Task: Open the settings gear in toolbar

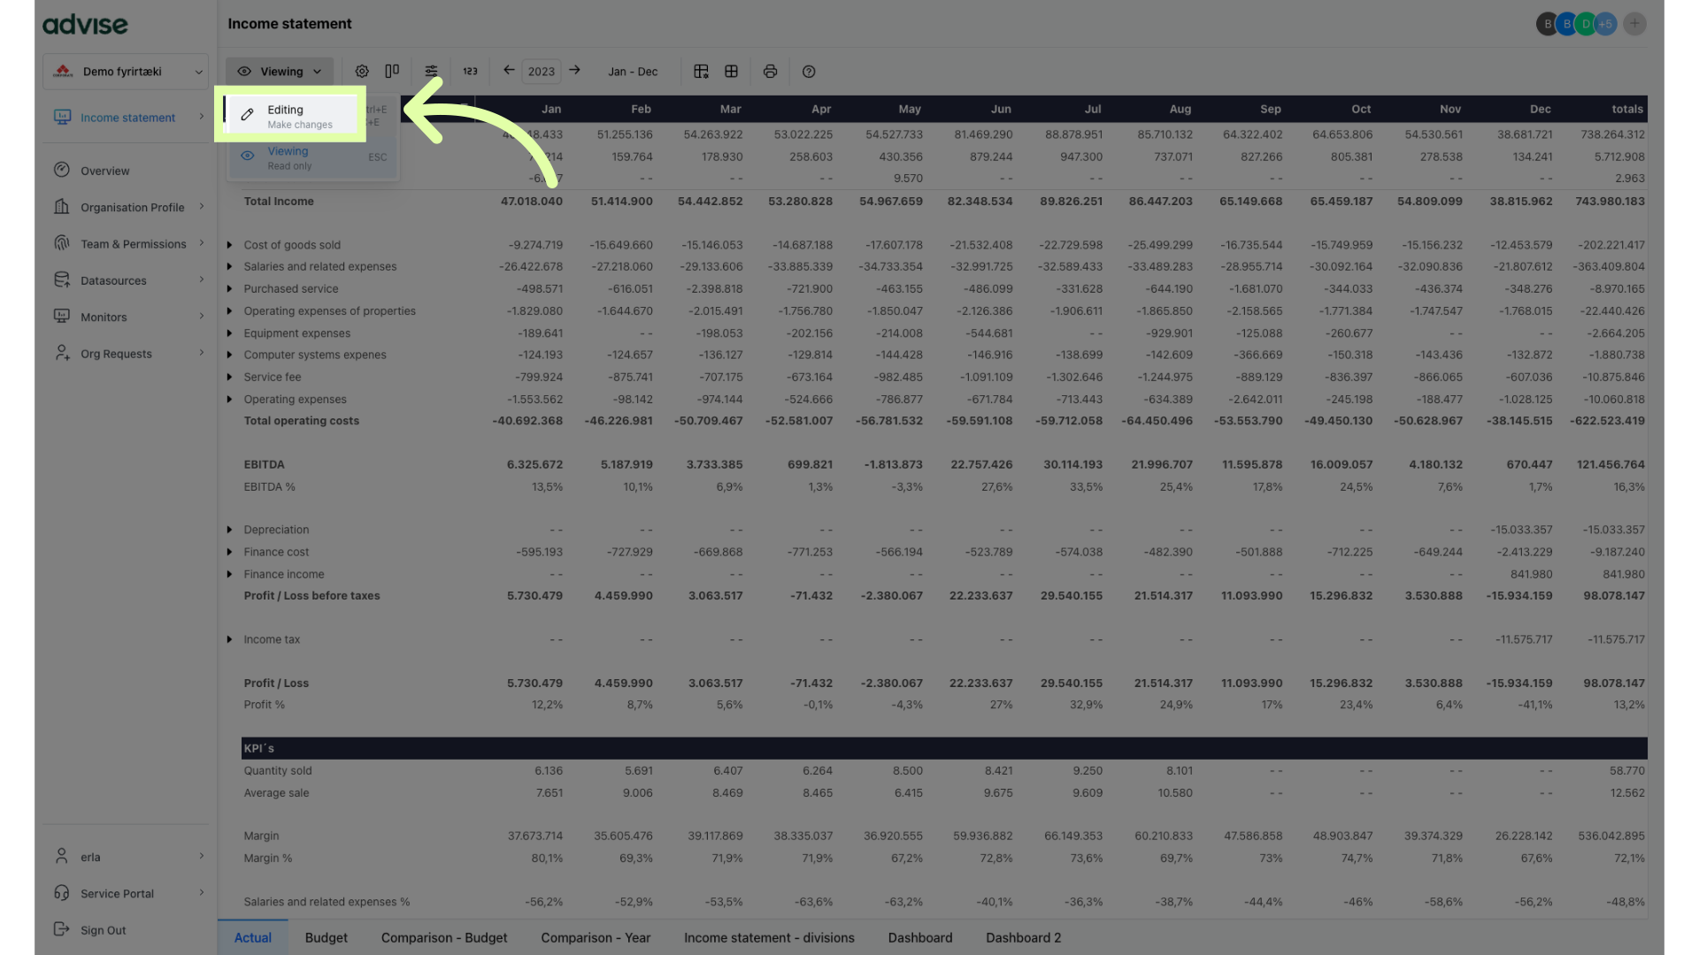Action: click(x=362, y=72)
